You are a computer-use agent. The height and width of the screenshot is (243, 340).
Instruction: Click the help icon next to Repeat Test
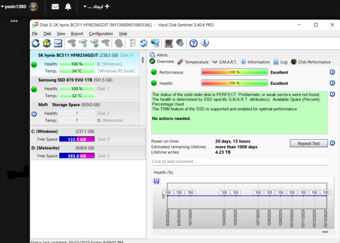coord(332,143)
